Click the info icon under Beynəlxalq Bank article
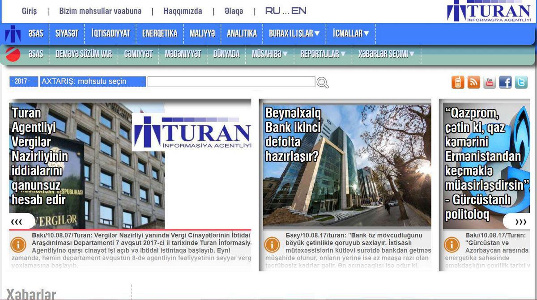The height and width of the screenshot is (300, 537). coord(272,245)
